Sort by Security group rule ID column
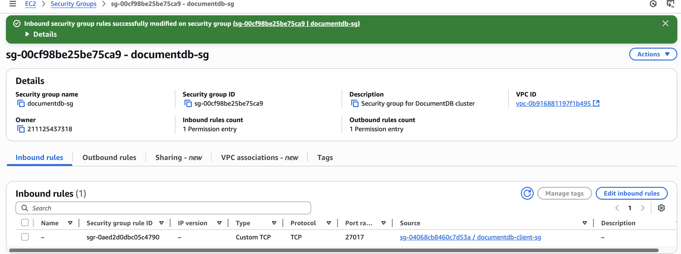Screen dimensions: 681x254 click(x=161, y=223)
